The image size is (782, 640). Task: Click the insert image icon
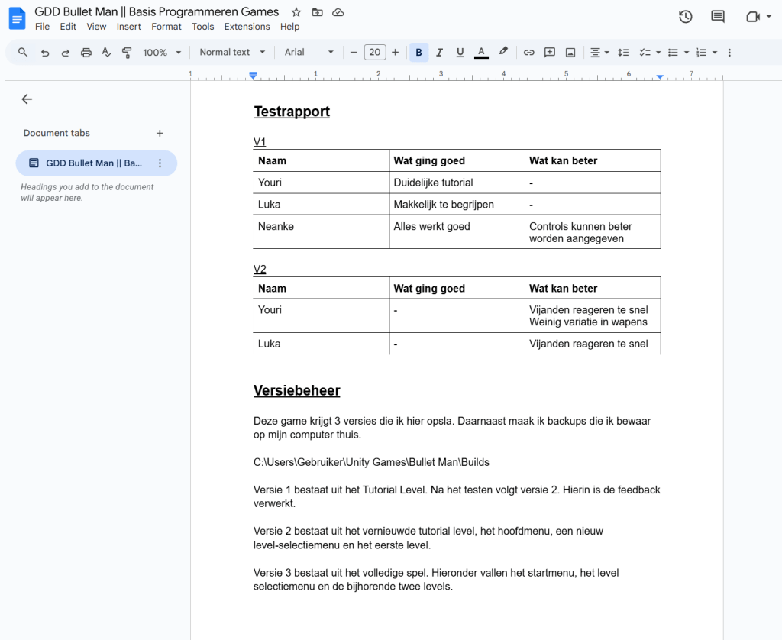(x=570, y=53)
